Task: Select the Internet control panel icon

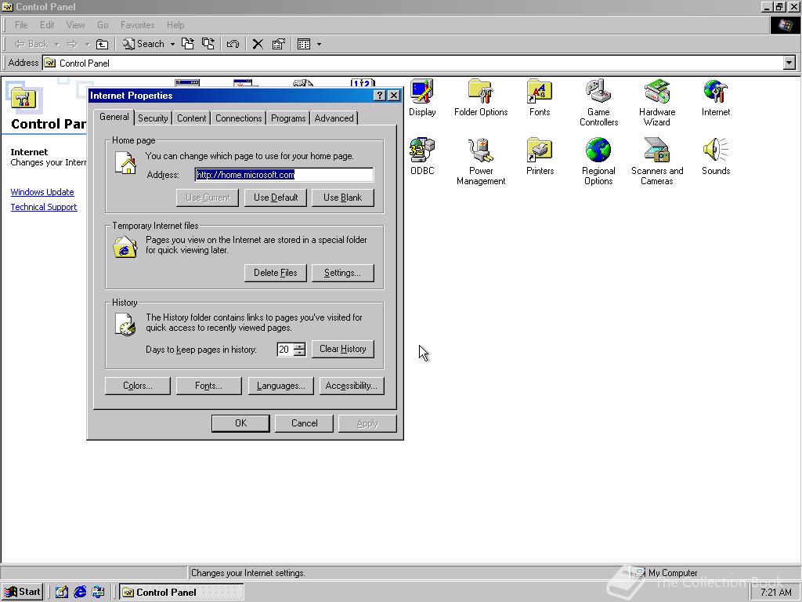Action: click(716, 98)
